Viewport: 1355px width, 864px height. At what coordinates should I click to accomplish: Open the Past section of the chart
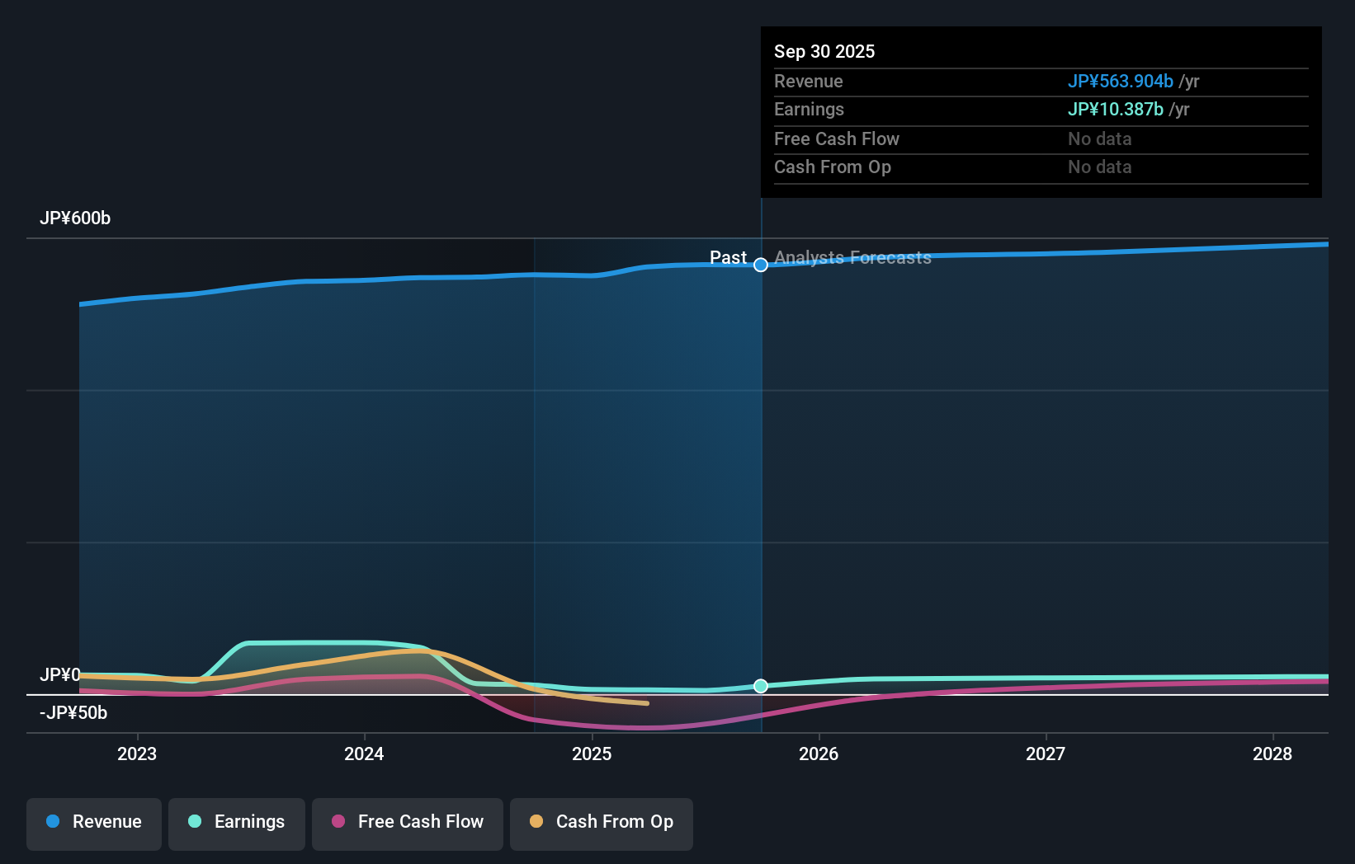(x=729, y=257)
